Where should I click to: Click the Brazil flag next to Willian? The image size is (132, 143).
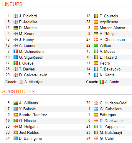pos(96,45)
